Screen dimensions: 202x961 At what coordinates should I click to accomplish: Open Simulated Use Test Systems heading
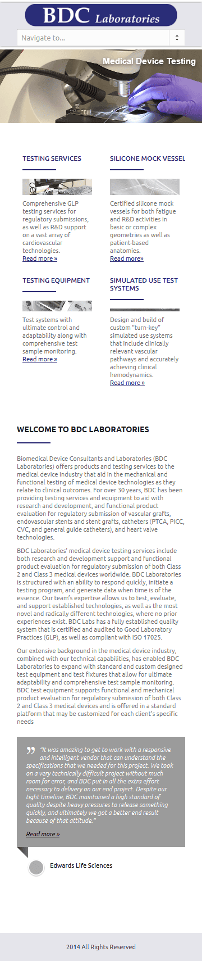(144, 284)
